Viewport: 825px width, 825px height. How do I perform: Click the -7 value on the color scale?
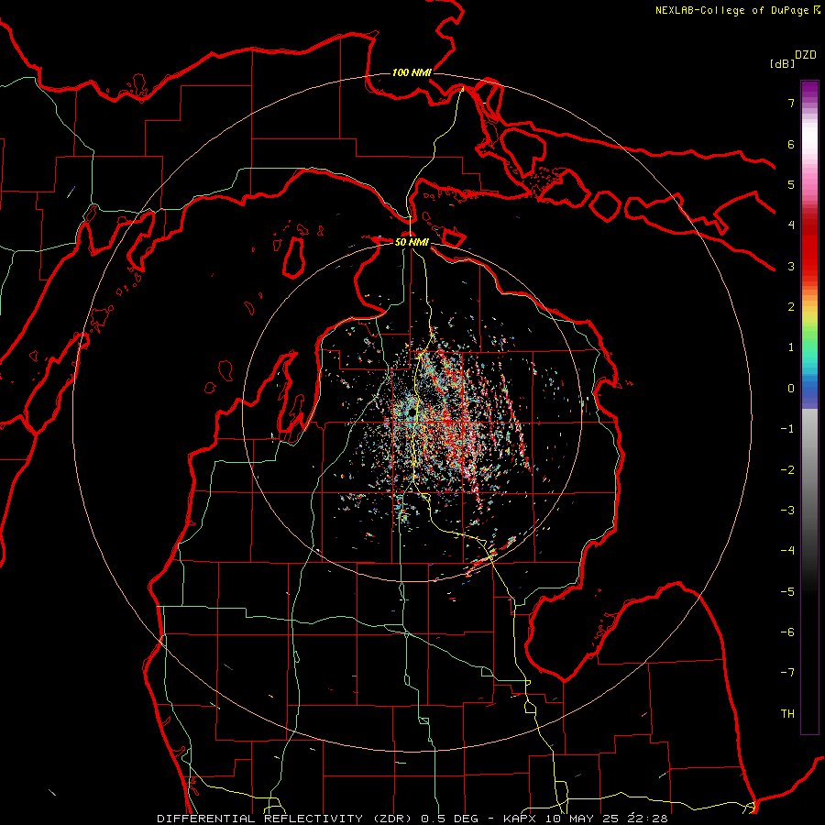(x=787, y=673)
